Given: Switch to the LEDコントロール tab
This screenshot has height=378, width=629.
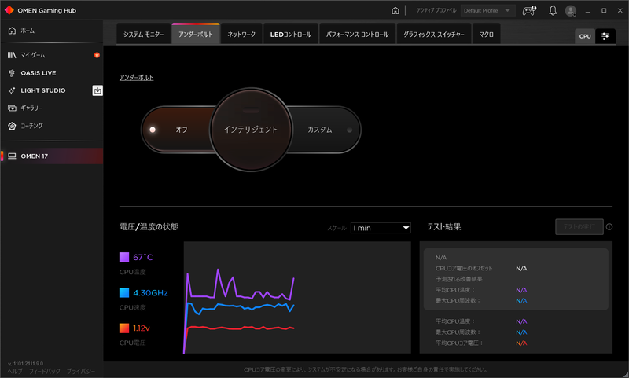Looking at the screenshot, I should click(291, 35).
